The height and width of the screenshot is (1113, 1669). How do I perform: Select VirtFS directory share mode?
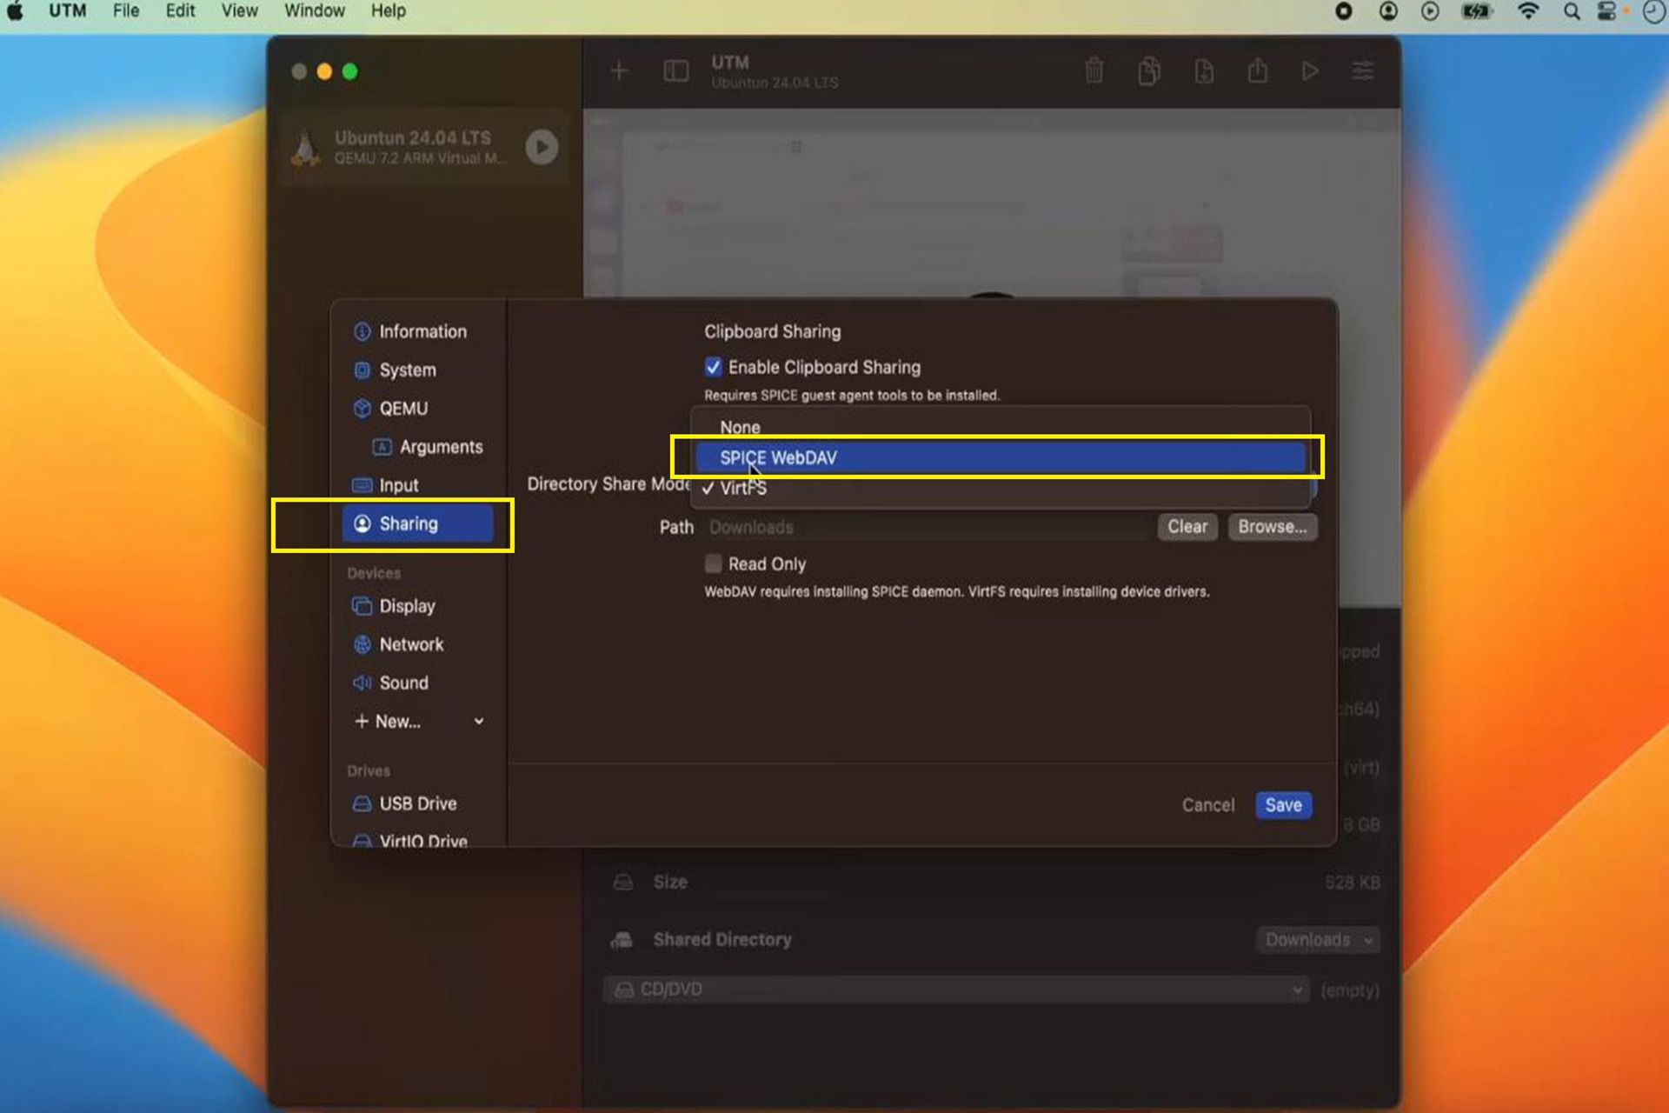coord(742,487)
